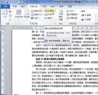
Task: Click the line starting 也跟周鸿祎周总说
Action: point(65,52)
